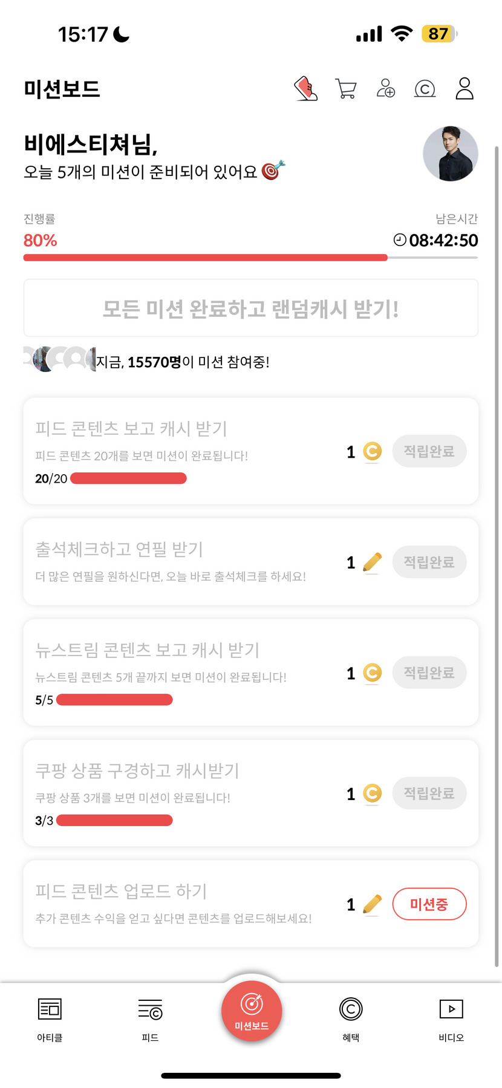This screenshot has height=1088, width=502.
Task: Tap the pencil icon on feed upload mission
Action: coord(372,905)
